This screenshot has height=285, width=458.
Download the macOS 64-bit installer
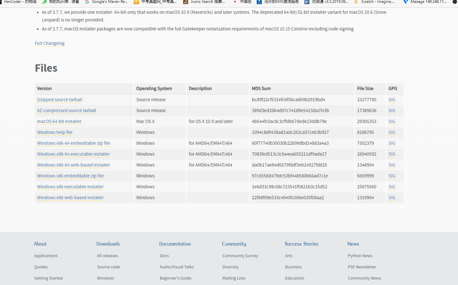pos(59,121)
